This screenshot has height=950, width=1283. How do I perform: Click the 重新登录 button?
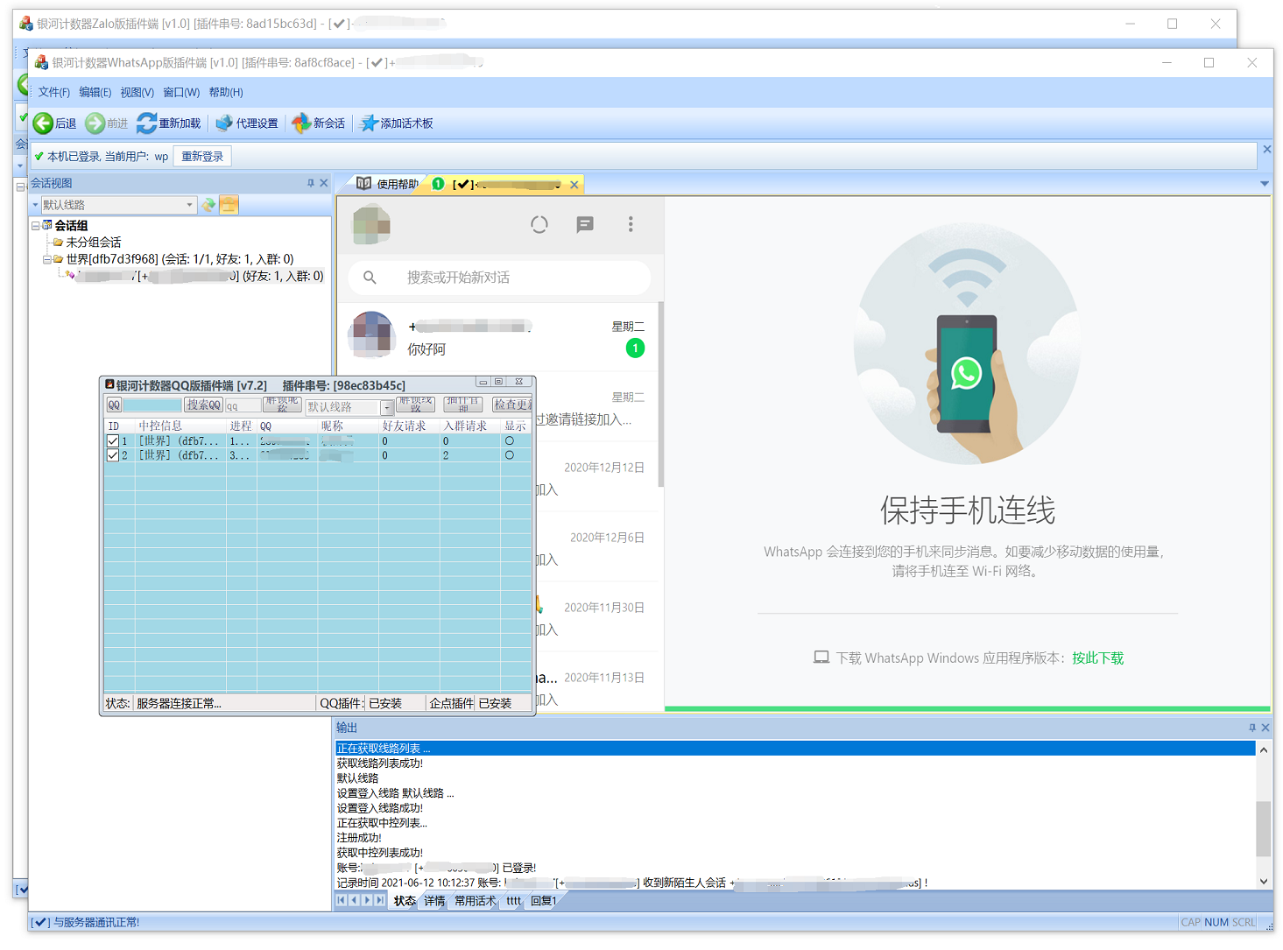pos(202,157)
